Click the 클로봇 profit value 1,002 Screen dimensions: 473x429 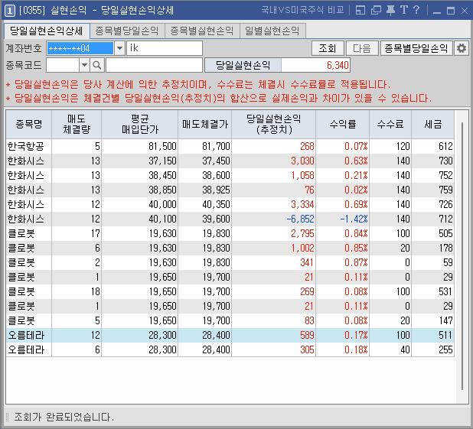(302, 248)
